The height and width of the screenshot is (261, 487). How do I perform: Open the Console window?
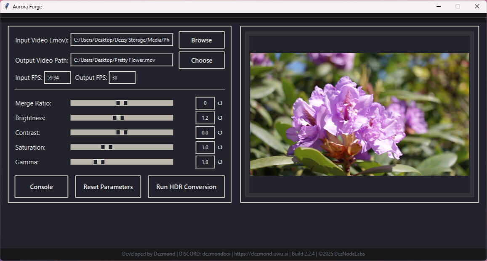[x=41, y=187]
